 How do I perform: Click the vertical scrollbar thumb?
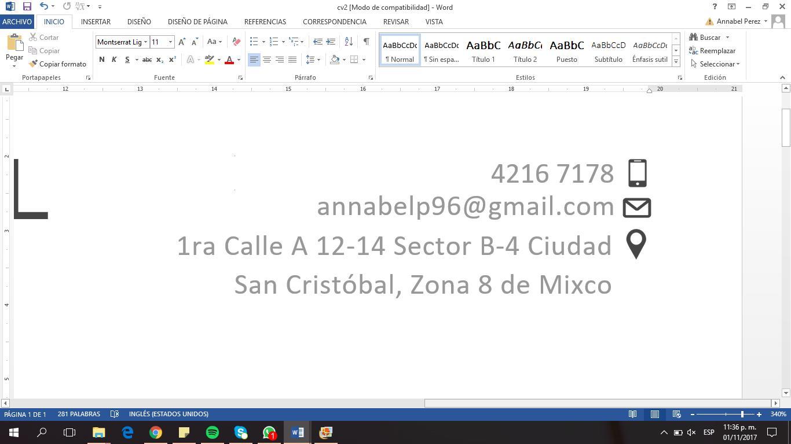coord(786,128)
